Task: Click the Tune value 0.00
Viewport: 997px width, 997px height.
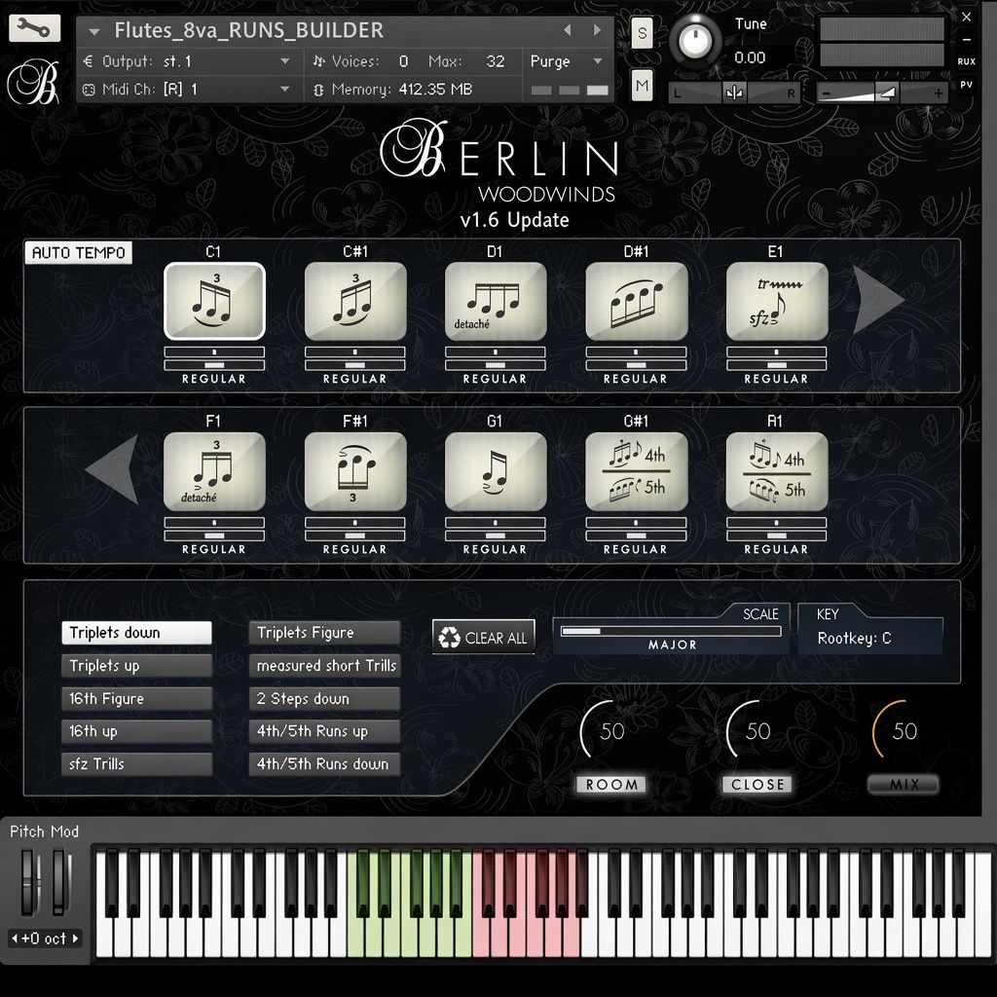Action: tap(750, 57)
